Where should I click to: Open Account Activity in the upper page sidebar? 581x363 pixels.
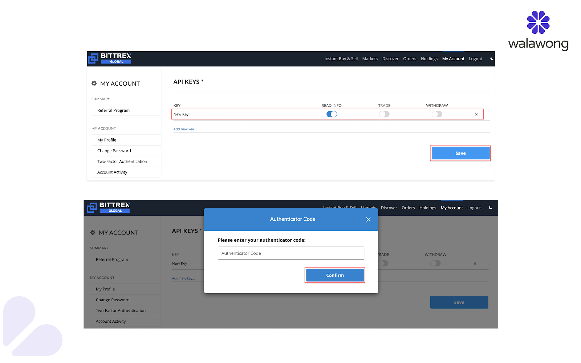click(x=112, y=172)
